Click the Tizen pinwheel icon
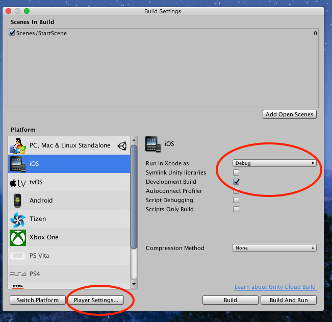 [18, 219]
